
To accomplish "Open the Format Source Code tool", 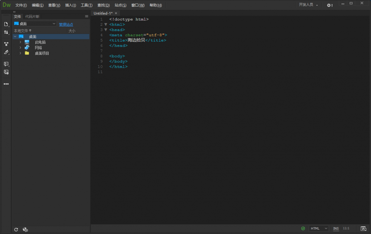I will point(6,52).
